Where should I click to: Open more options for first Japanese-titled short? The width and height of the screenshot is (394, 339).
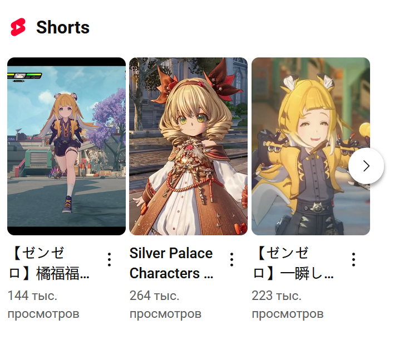[109, 259]
